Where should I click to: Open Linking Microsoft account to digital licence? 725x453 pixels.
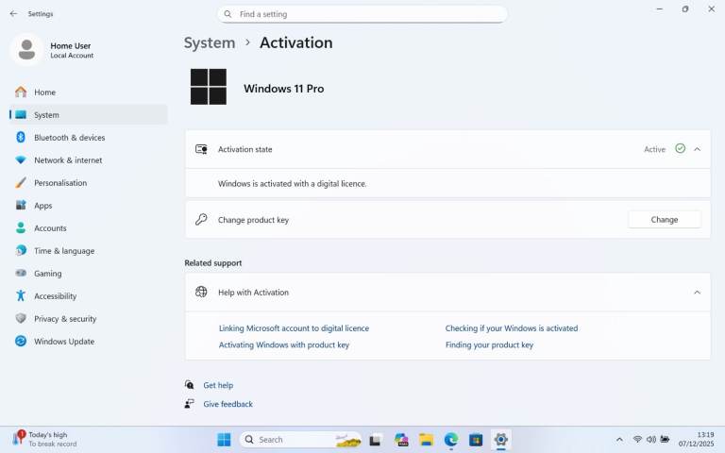coord(294,328)
